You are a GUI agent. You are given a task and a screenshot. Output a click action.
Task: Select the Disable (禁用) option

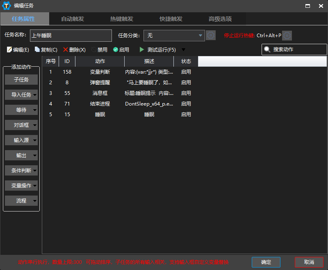tap(94, 49)
